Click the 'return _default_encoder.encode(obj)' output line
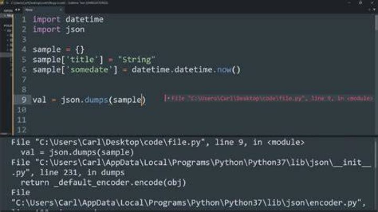Image resolution: width=378 pixels, height=212 pixels. (x=103, y=183)
